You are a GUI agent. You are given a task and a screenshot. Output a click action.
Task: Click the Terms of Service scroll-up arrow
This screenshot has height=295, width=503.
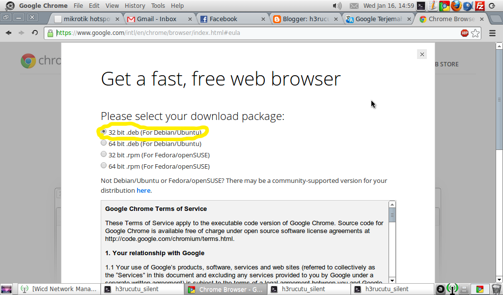(392, 205)
